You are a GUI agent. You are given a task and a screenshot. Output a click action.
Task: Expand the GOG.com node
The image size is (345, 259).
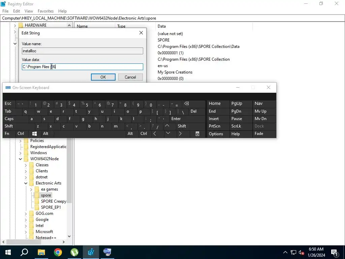pyautogui.click(x=26, y=213)
